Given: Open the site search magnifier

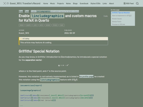Looking at the screenshot, I should (x=137, y=3).
